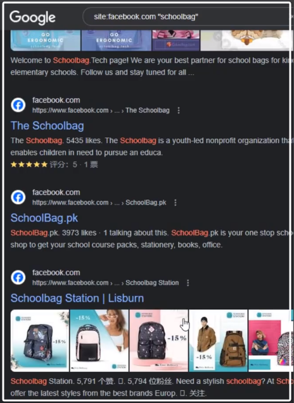Click the URL breadcrumb ending in Schoolbag Station
Screen dimensions: 294x403
(105, 283)
